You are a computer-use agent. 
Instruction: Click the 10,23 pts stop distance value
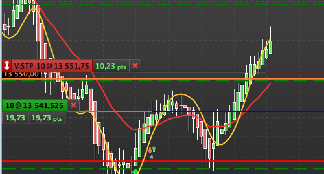pyautogui.click(x=111, y=66)
